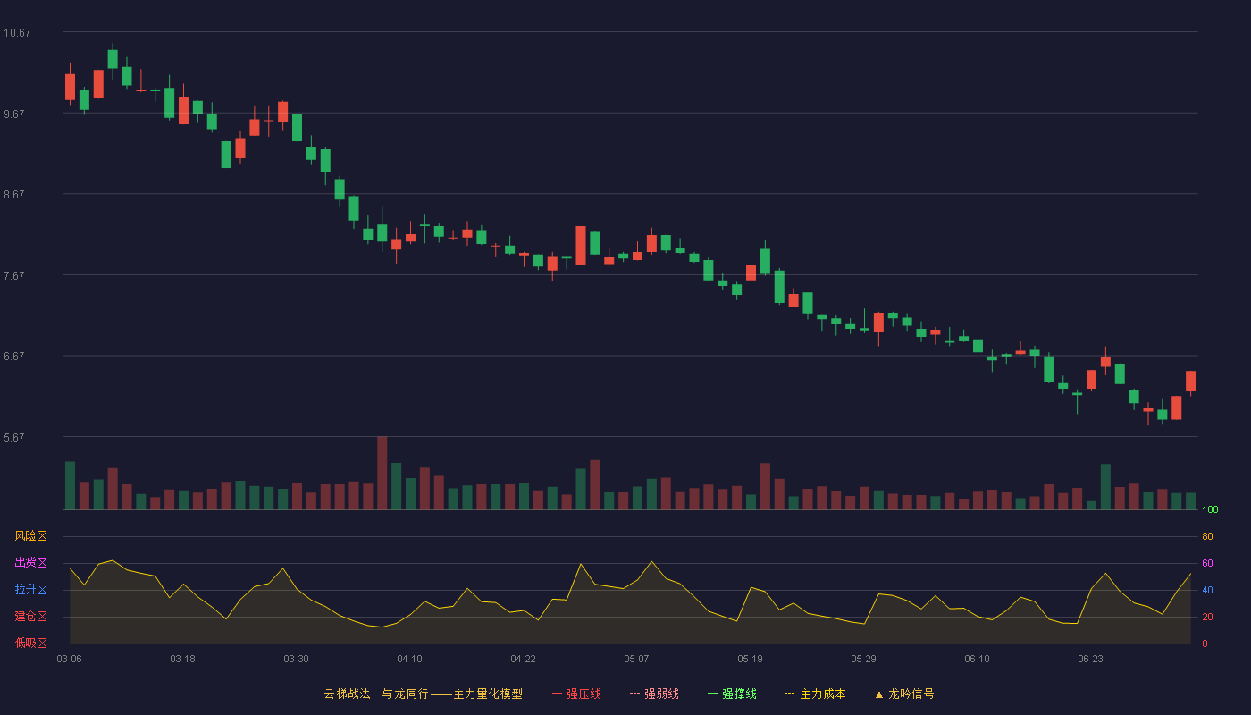Click the 9.67 price axis label

coord(14,114)
